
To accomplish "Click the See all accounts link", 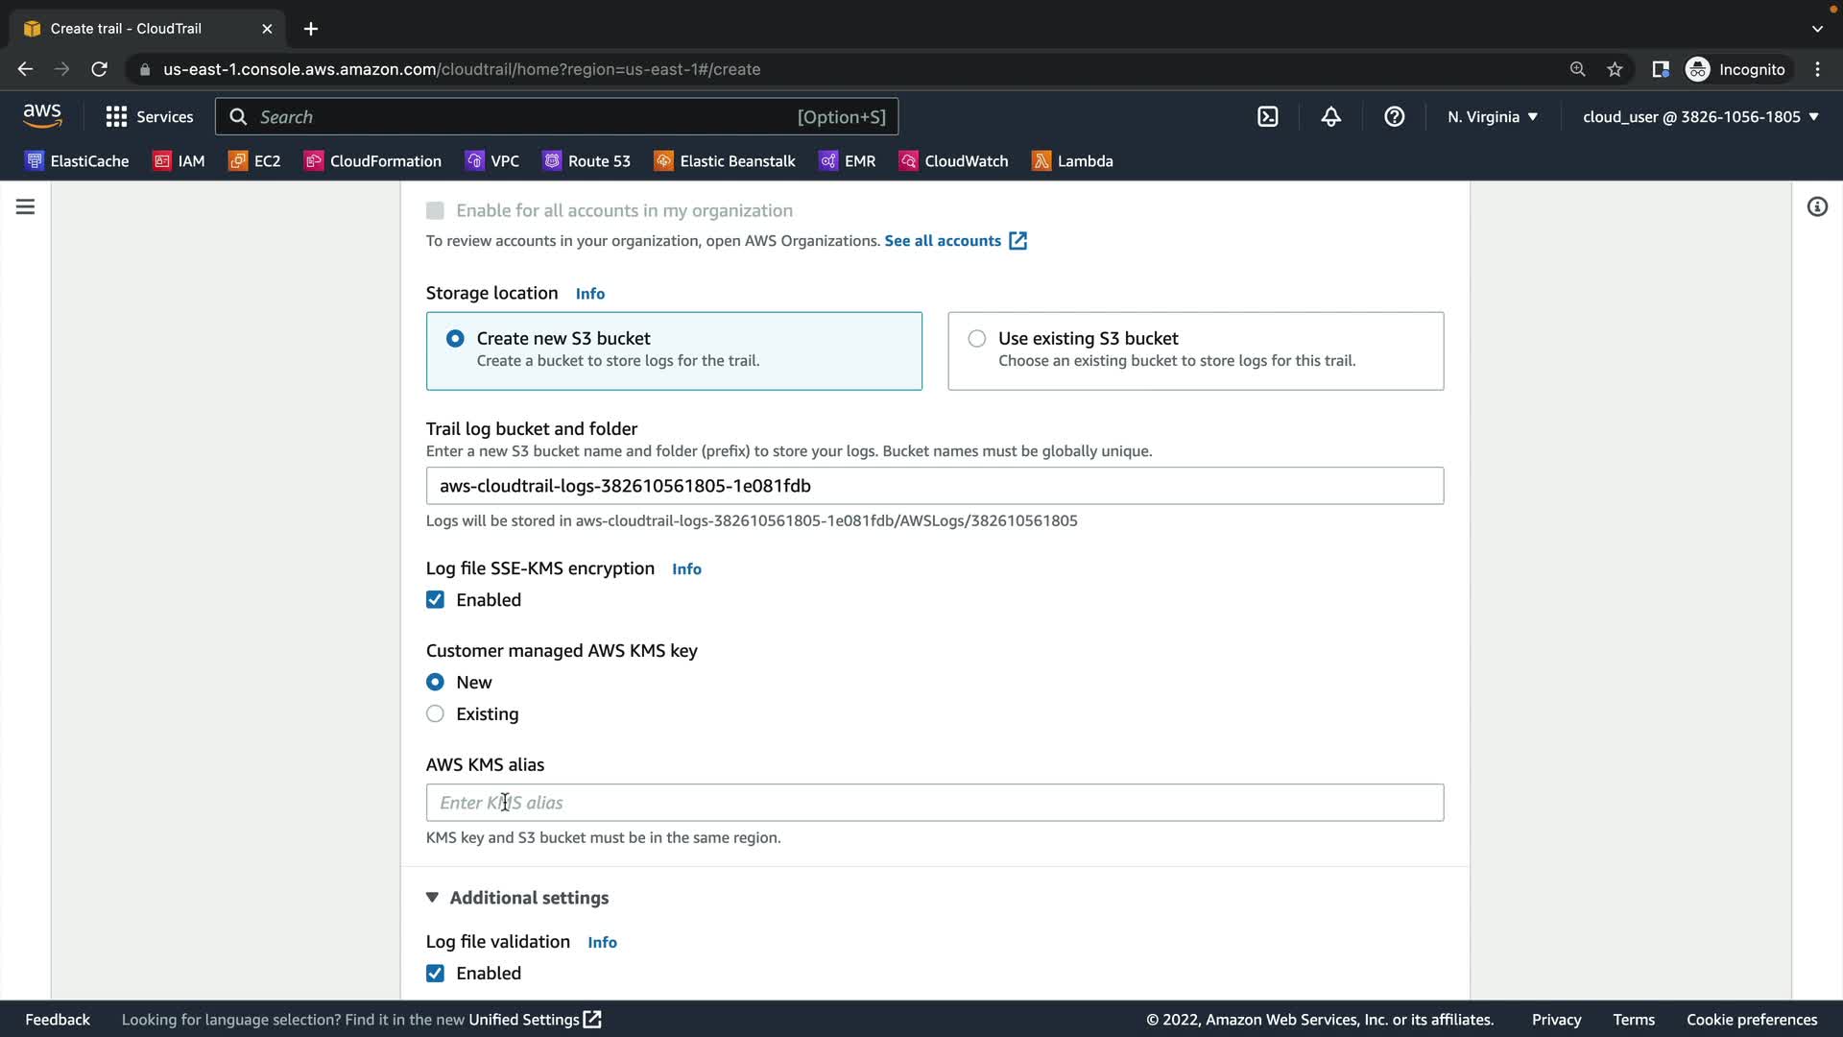I will point(943,241).
